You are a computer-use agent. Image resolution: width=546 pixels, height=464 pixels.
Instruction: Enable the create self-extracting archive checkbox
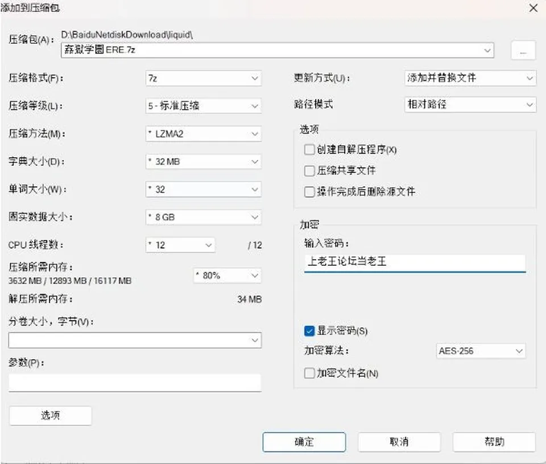click(x=309, y=150)
